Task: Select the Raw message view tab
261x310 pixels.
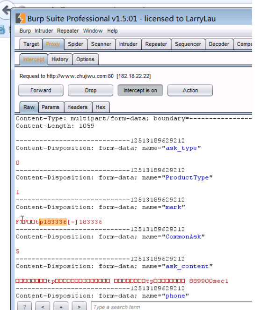Action: coord(29,107)
